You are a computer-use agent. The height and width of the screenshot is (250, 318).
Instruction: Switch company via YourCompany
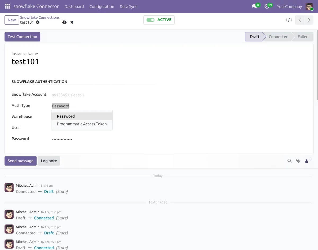pyautogui.click(x=289, y=6)
